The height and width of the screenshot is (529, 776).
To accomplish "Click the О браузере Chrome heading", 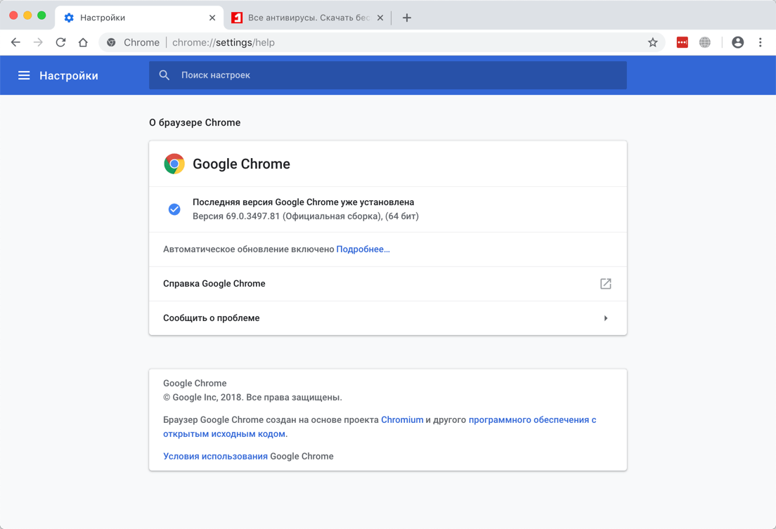I will tap(195, 123).
